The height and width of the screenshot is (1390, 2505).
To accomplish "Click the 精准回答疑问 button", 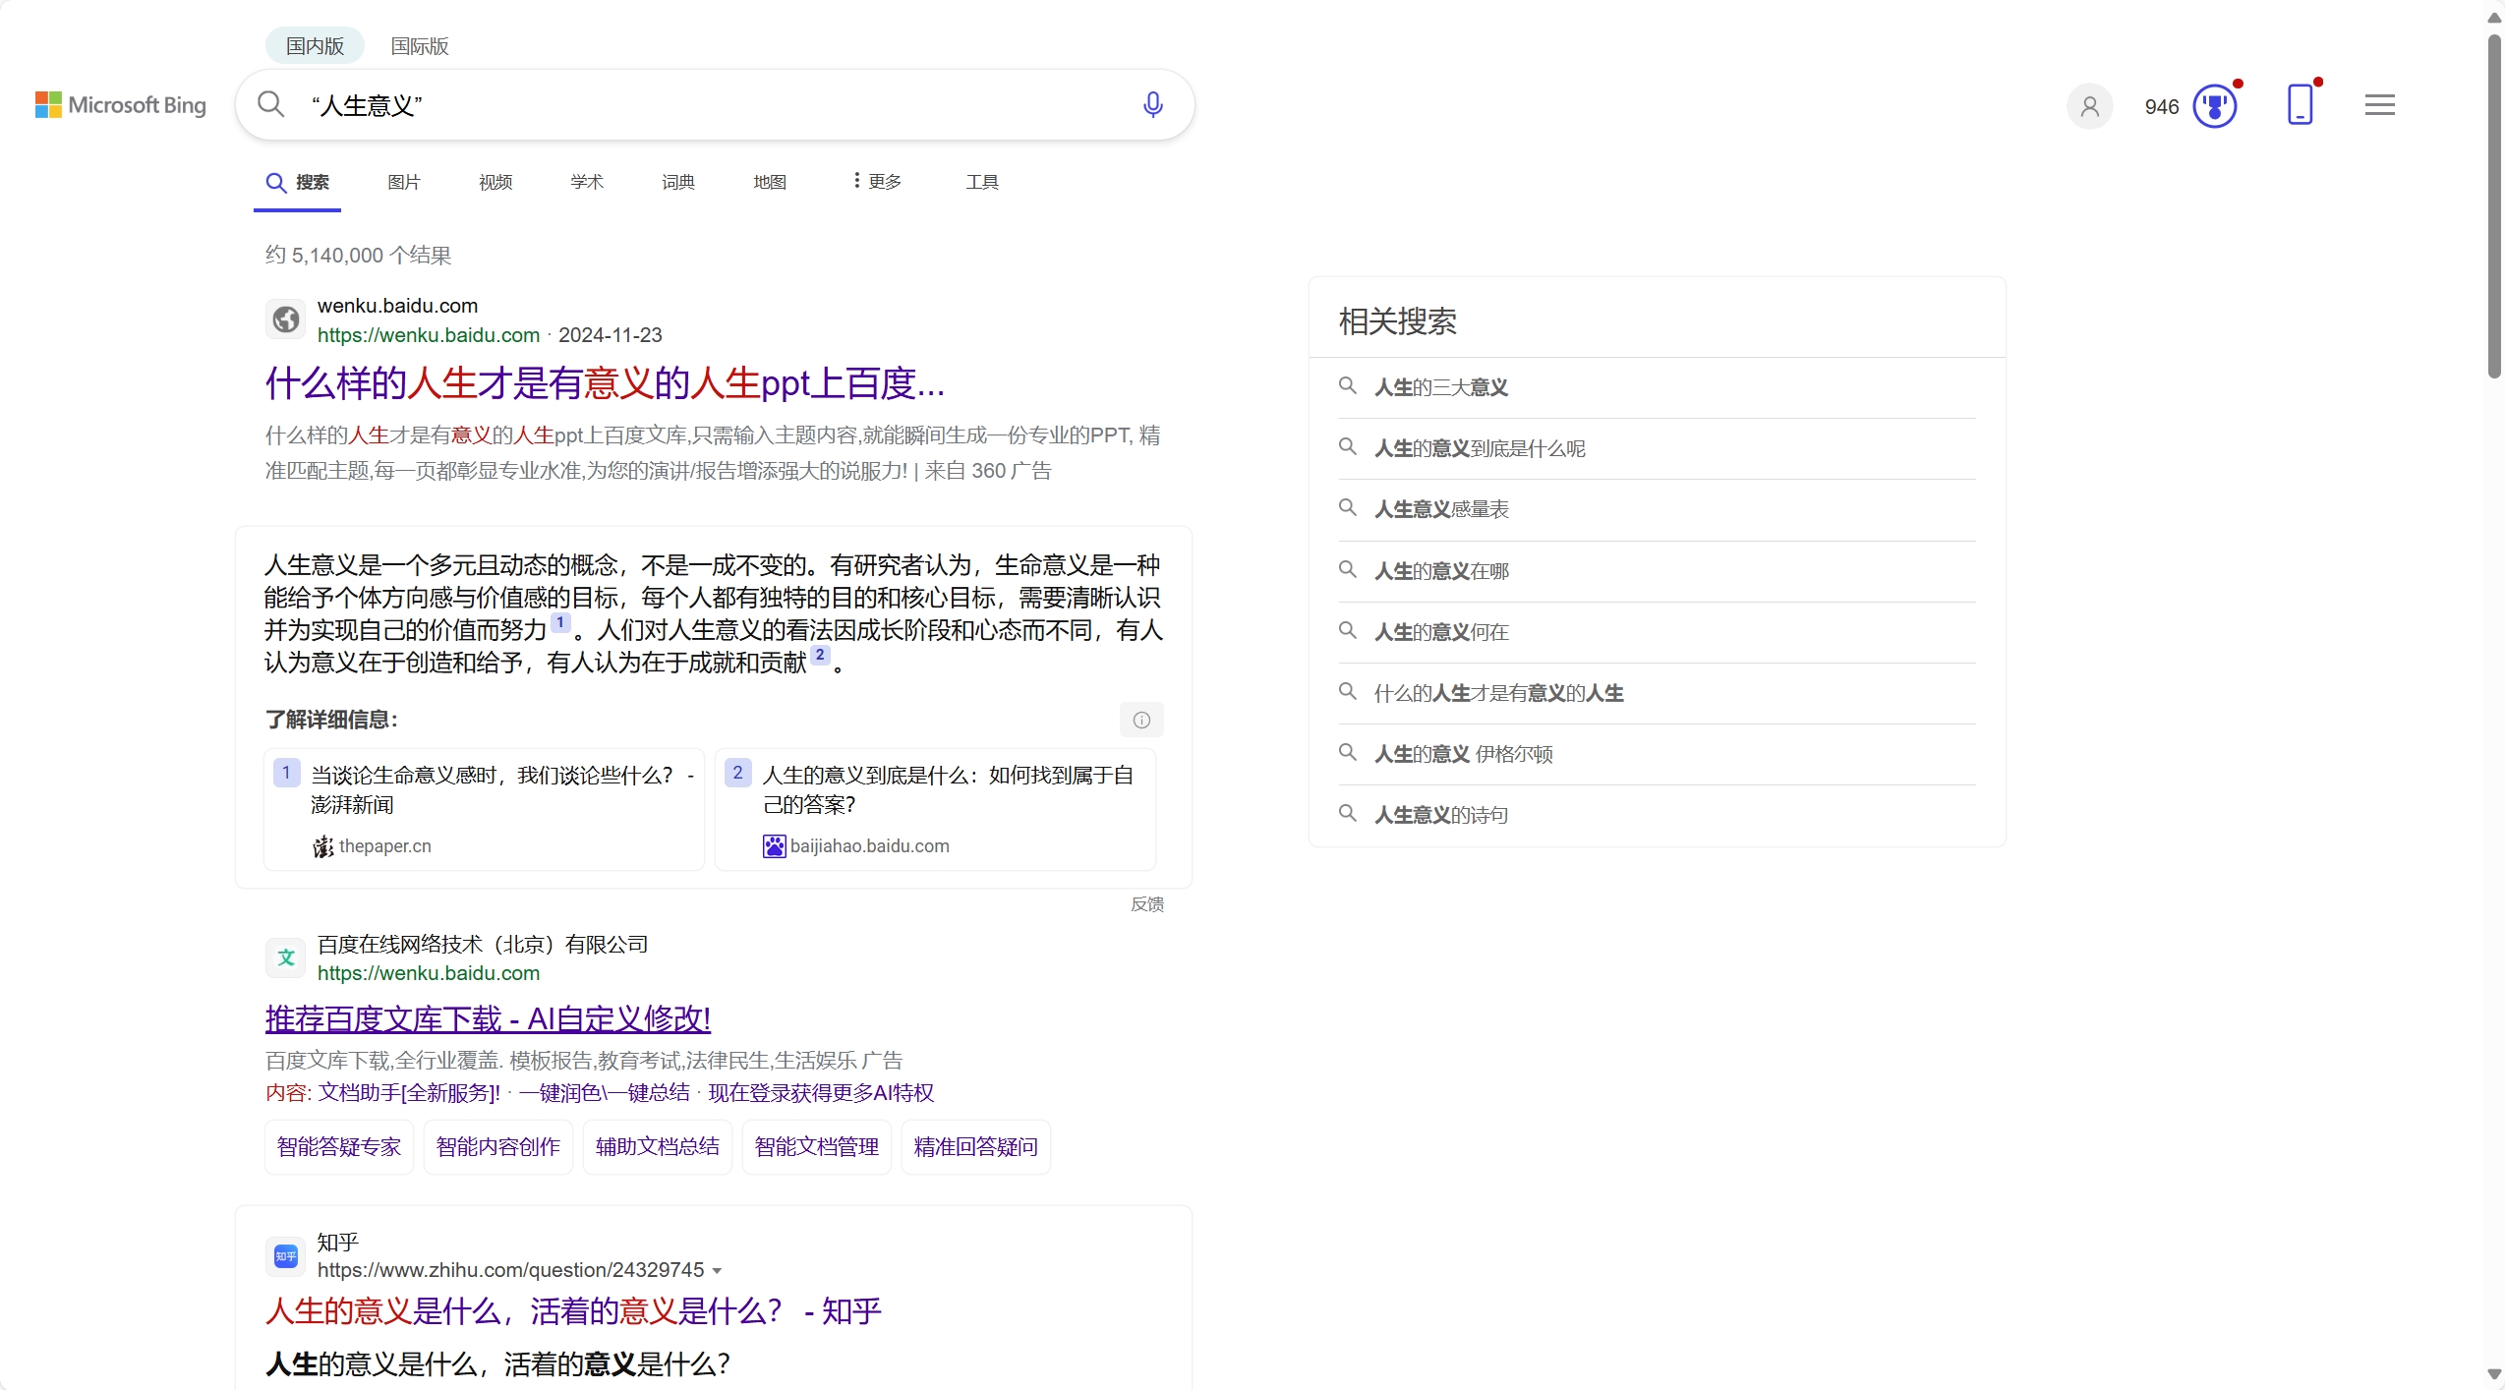I will click(976, 1147).
